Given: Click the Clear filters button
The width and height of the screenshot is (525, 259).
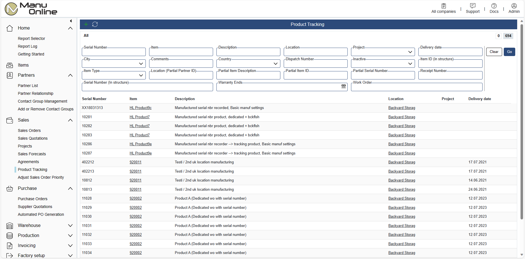Looking at the screenshot, I should tap(494, 52).
